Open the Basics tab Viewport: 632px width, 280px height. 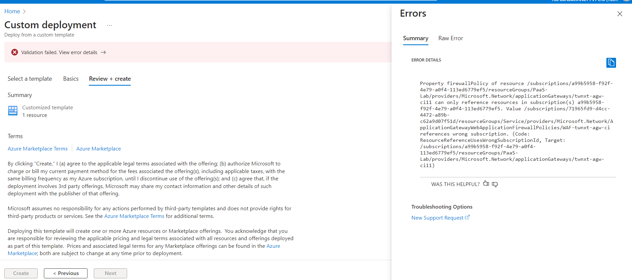[71, 79]
